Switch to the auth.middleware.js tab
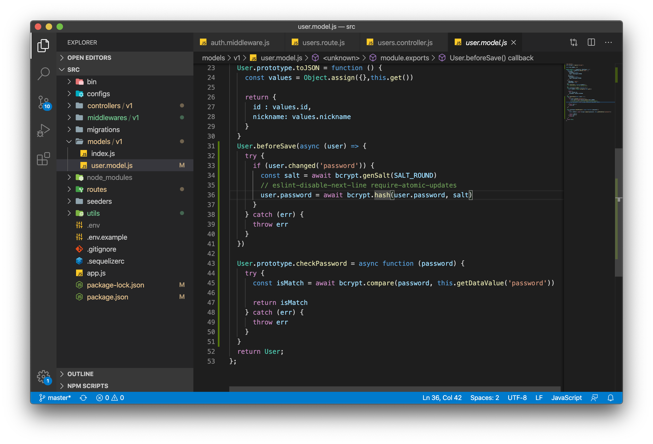 240,42
